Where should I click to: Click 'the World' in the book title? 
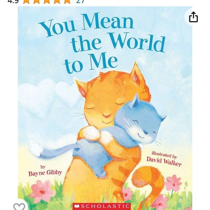coord(118,42)
